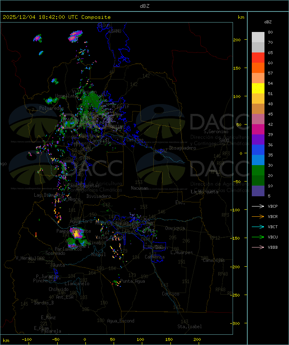Viewport: 289px width, 345px height.
Task: Click the Polvaredas place label
Action: click(52, 108)
